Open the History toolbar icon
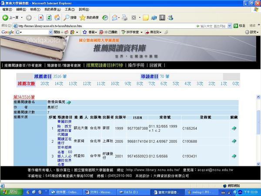261x196 pixels. pyautogui.click(x=105, y=17)
